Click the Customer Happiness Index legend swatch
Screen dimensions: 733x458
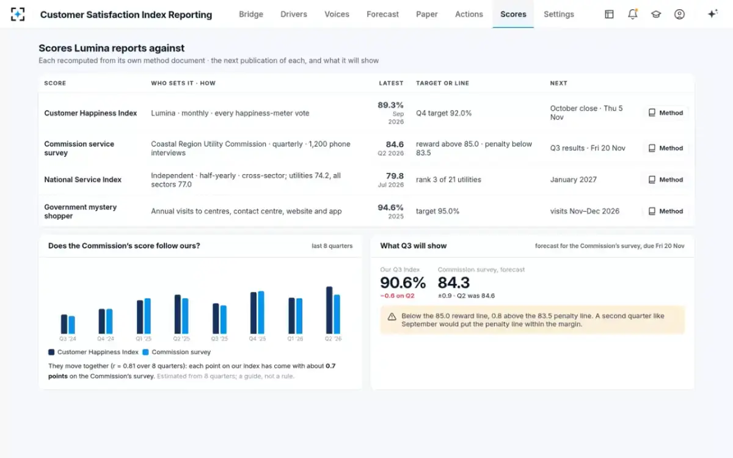[51, 352]
